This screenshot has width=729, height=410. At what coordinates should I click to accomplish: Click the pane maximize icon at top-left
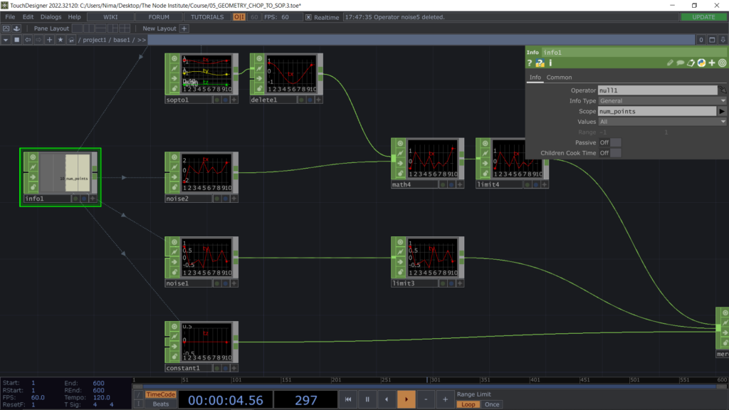click(x=6, y=28)
